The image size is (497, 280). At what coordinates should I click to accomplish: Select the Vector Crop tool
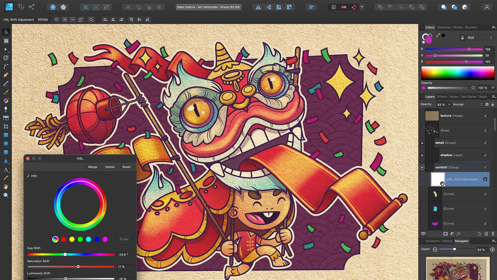pos(6,126)
